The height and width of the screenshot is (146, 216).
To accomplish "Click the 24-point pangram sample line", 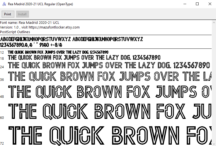I will click(x=109, y=65).
